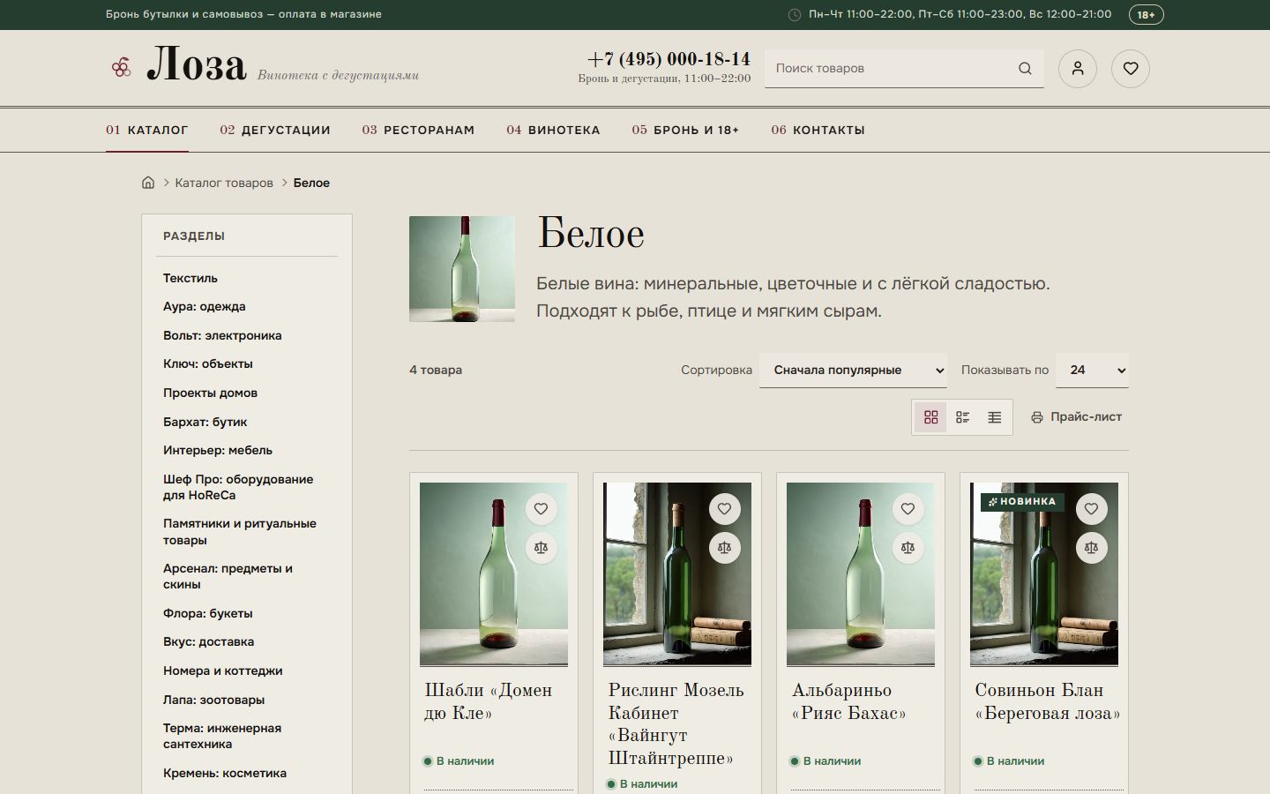Click the grape logo icon beside Лоза
1270x794 pixels.
(121, 68)
